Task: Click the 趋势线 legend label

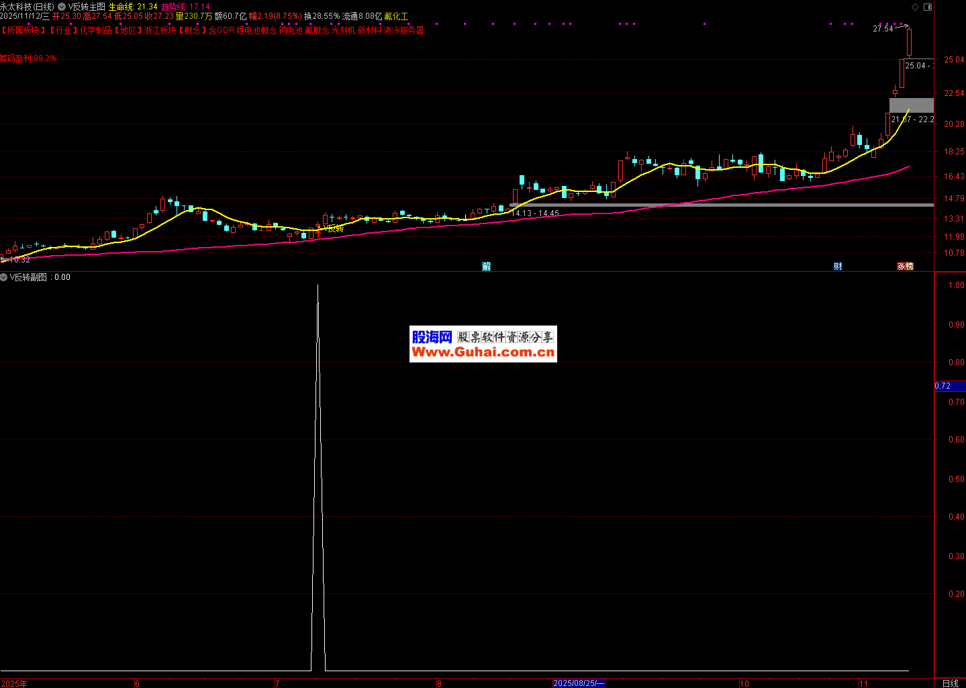Action: pos(174,7)
